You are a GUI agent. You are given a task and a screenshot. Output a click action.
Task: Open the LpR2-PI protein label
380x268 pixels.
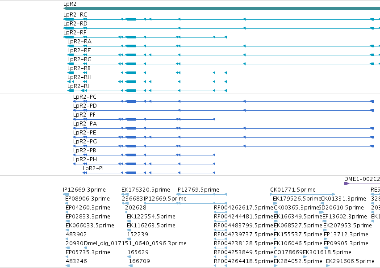pos(93,168)
